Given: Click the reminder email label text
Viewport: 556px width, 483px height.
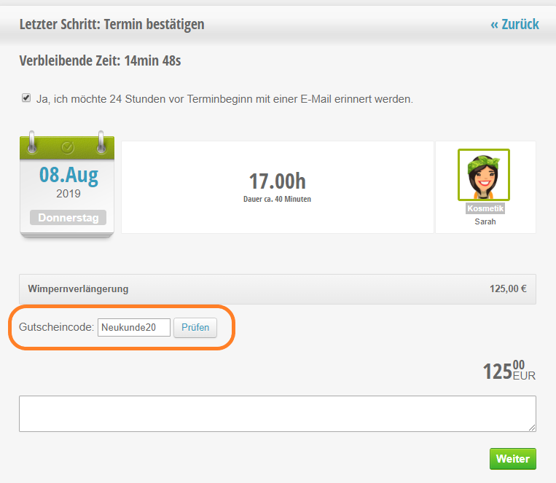Looking at the screenshot, I should 224,99.
